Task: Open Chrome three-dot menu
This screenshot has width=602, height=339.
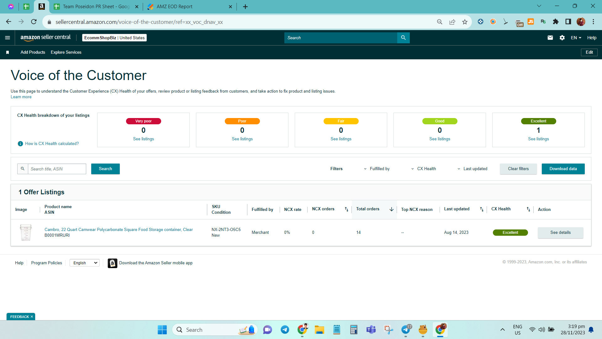Action: click(593, 22)
